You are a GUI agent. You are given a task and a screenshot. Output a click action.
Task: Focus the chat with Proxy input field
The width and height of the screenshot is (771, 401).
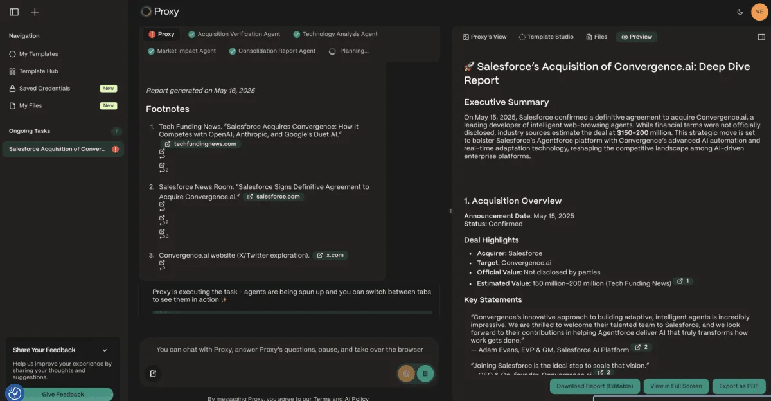point(289,350)
